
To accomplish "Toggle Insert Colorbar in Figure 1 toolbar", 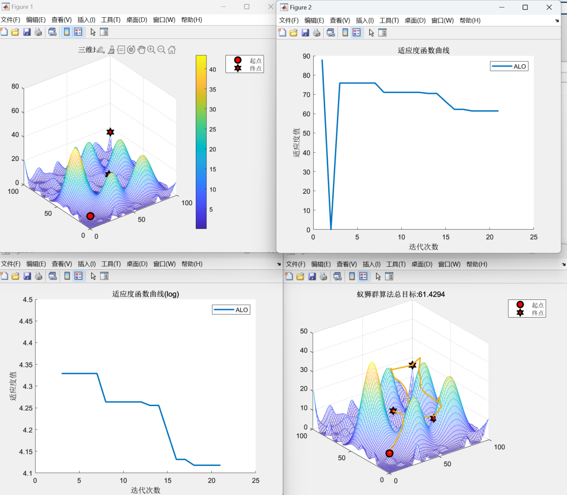I will coord(66,32).
